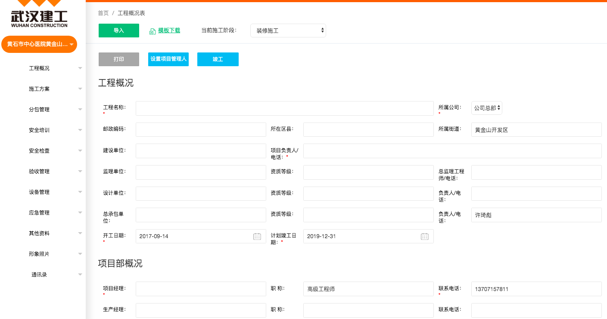Click 负责人/电话 field containing 许琦彪

tap(536, 215)
